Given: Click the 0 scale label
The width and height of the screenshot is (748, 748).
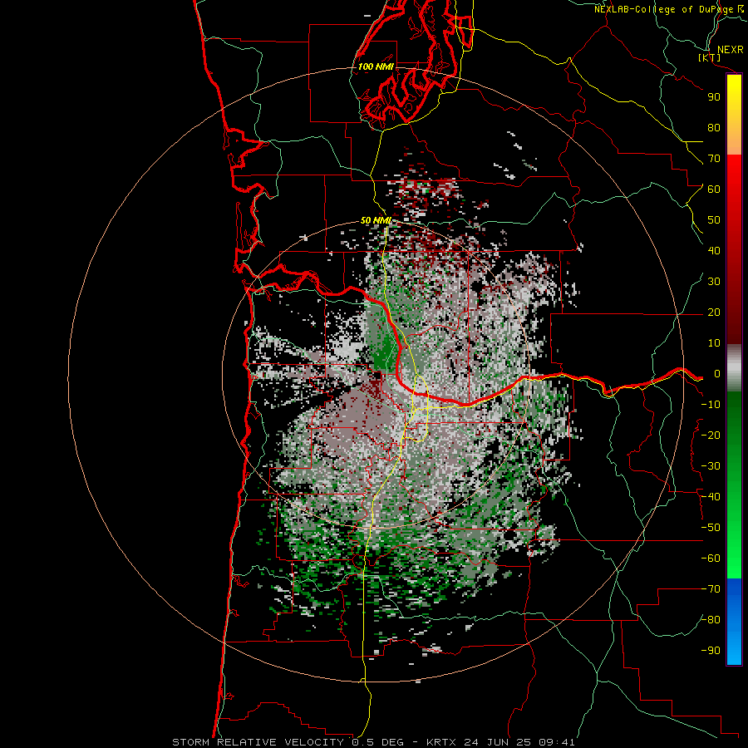Looking at the screenshot, I should (x=717, y=374).
